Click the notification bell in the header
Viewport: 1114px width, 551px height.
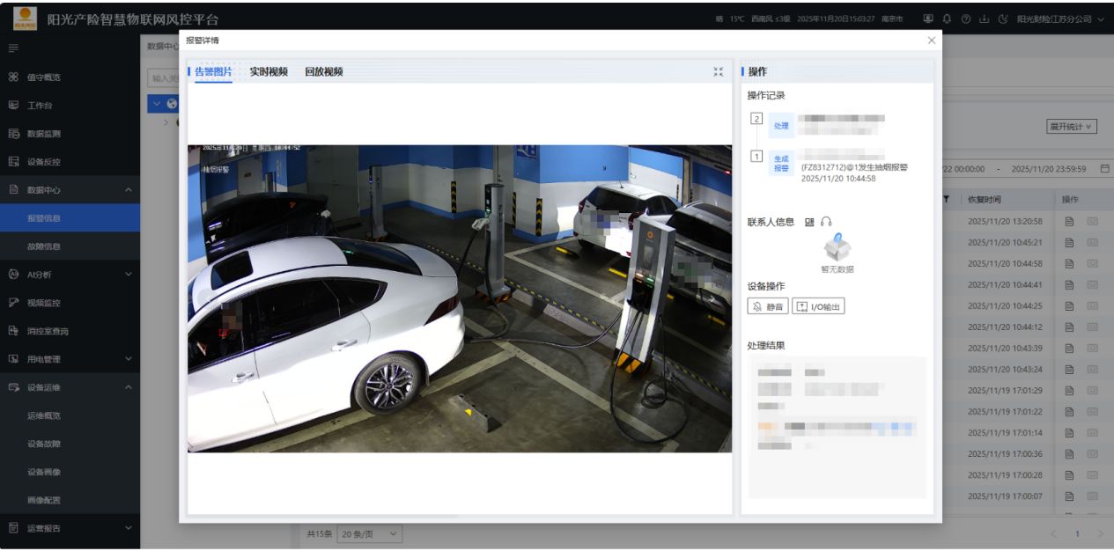(x=947, y=19)
